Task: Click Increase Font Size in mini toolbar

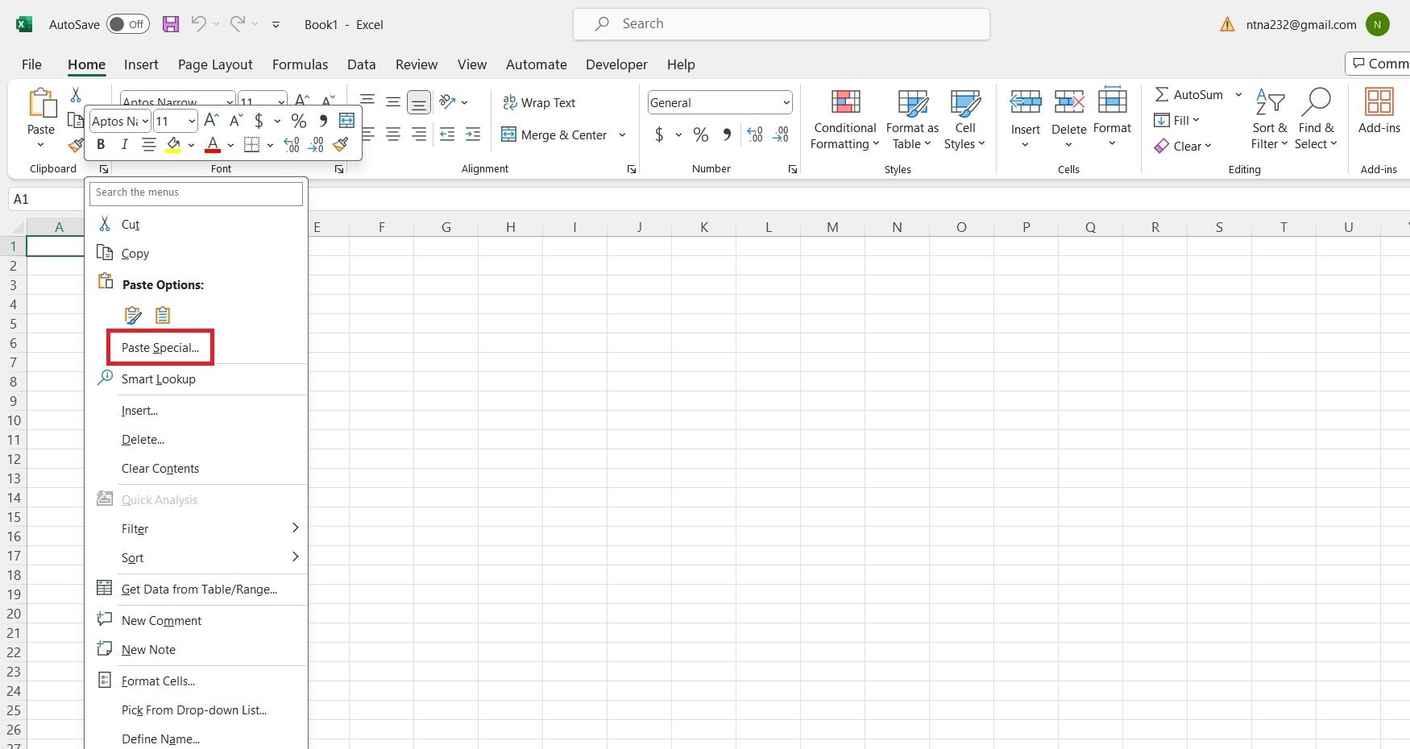Action: (x=211, y=121)
